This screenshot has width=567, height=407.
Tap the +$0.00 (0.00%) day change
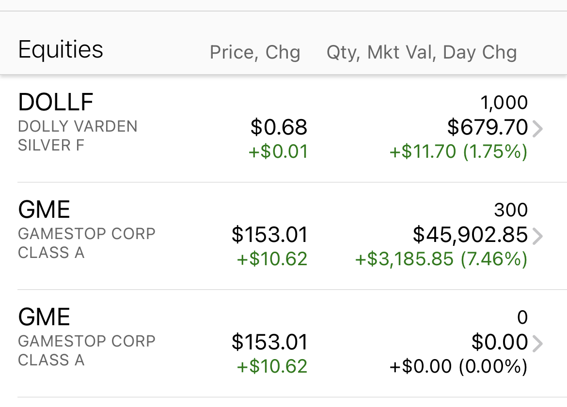pos(458,366)
